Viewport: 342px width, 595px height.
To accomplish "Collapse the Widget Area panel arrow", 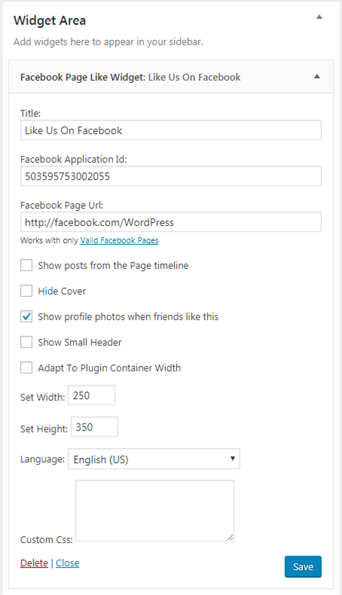I will (x=319, y=17).
